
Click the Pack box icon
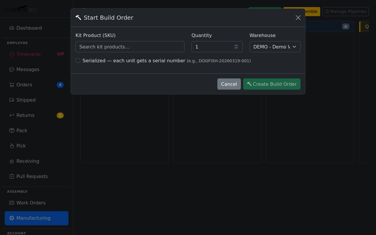tap(12, 131)
